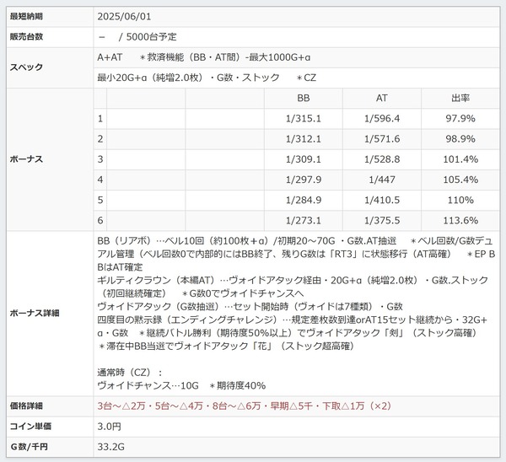
Task: Select the G数/千円 row label
Action: tap(29, 447)
